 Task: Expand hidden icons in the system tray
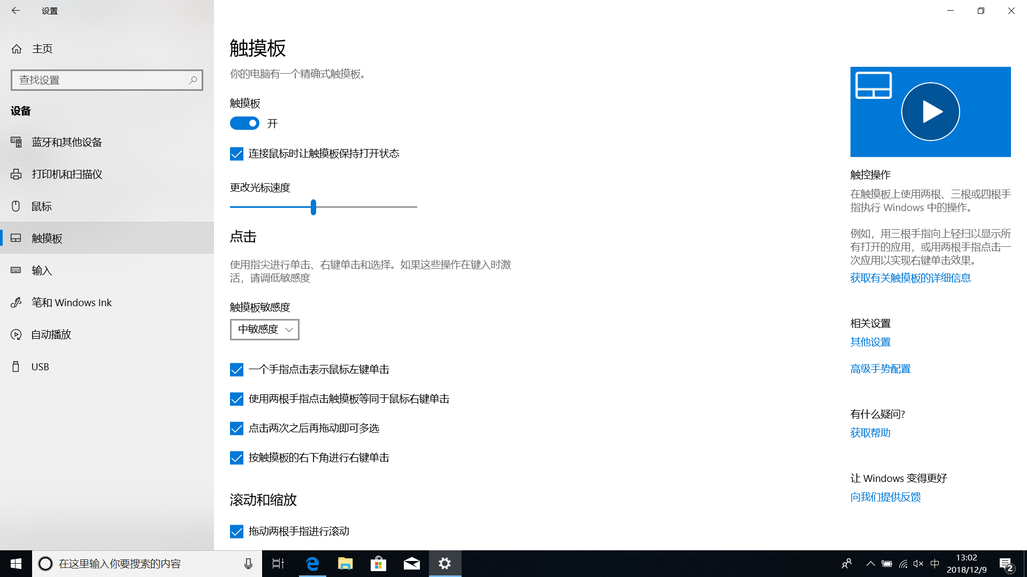870,563
